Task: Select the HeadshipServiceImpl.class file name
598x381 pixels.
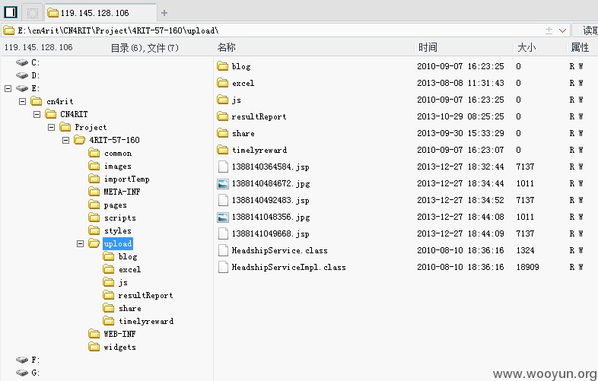Action: pos(288,268)
